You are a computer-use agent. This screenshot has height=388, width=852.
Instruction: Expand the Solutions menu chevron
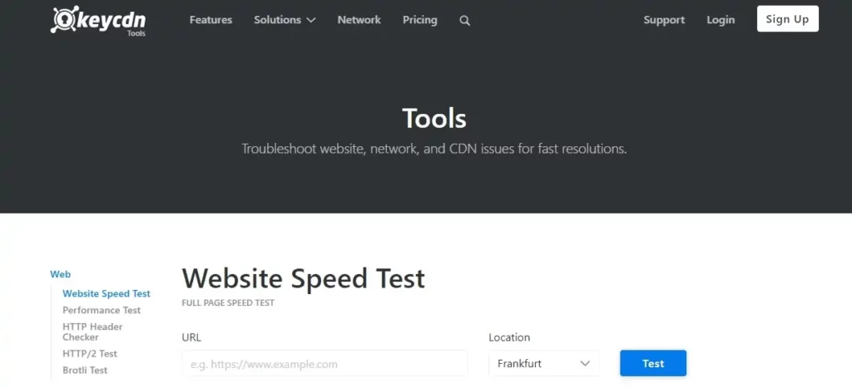(x=311, y=21)
